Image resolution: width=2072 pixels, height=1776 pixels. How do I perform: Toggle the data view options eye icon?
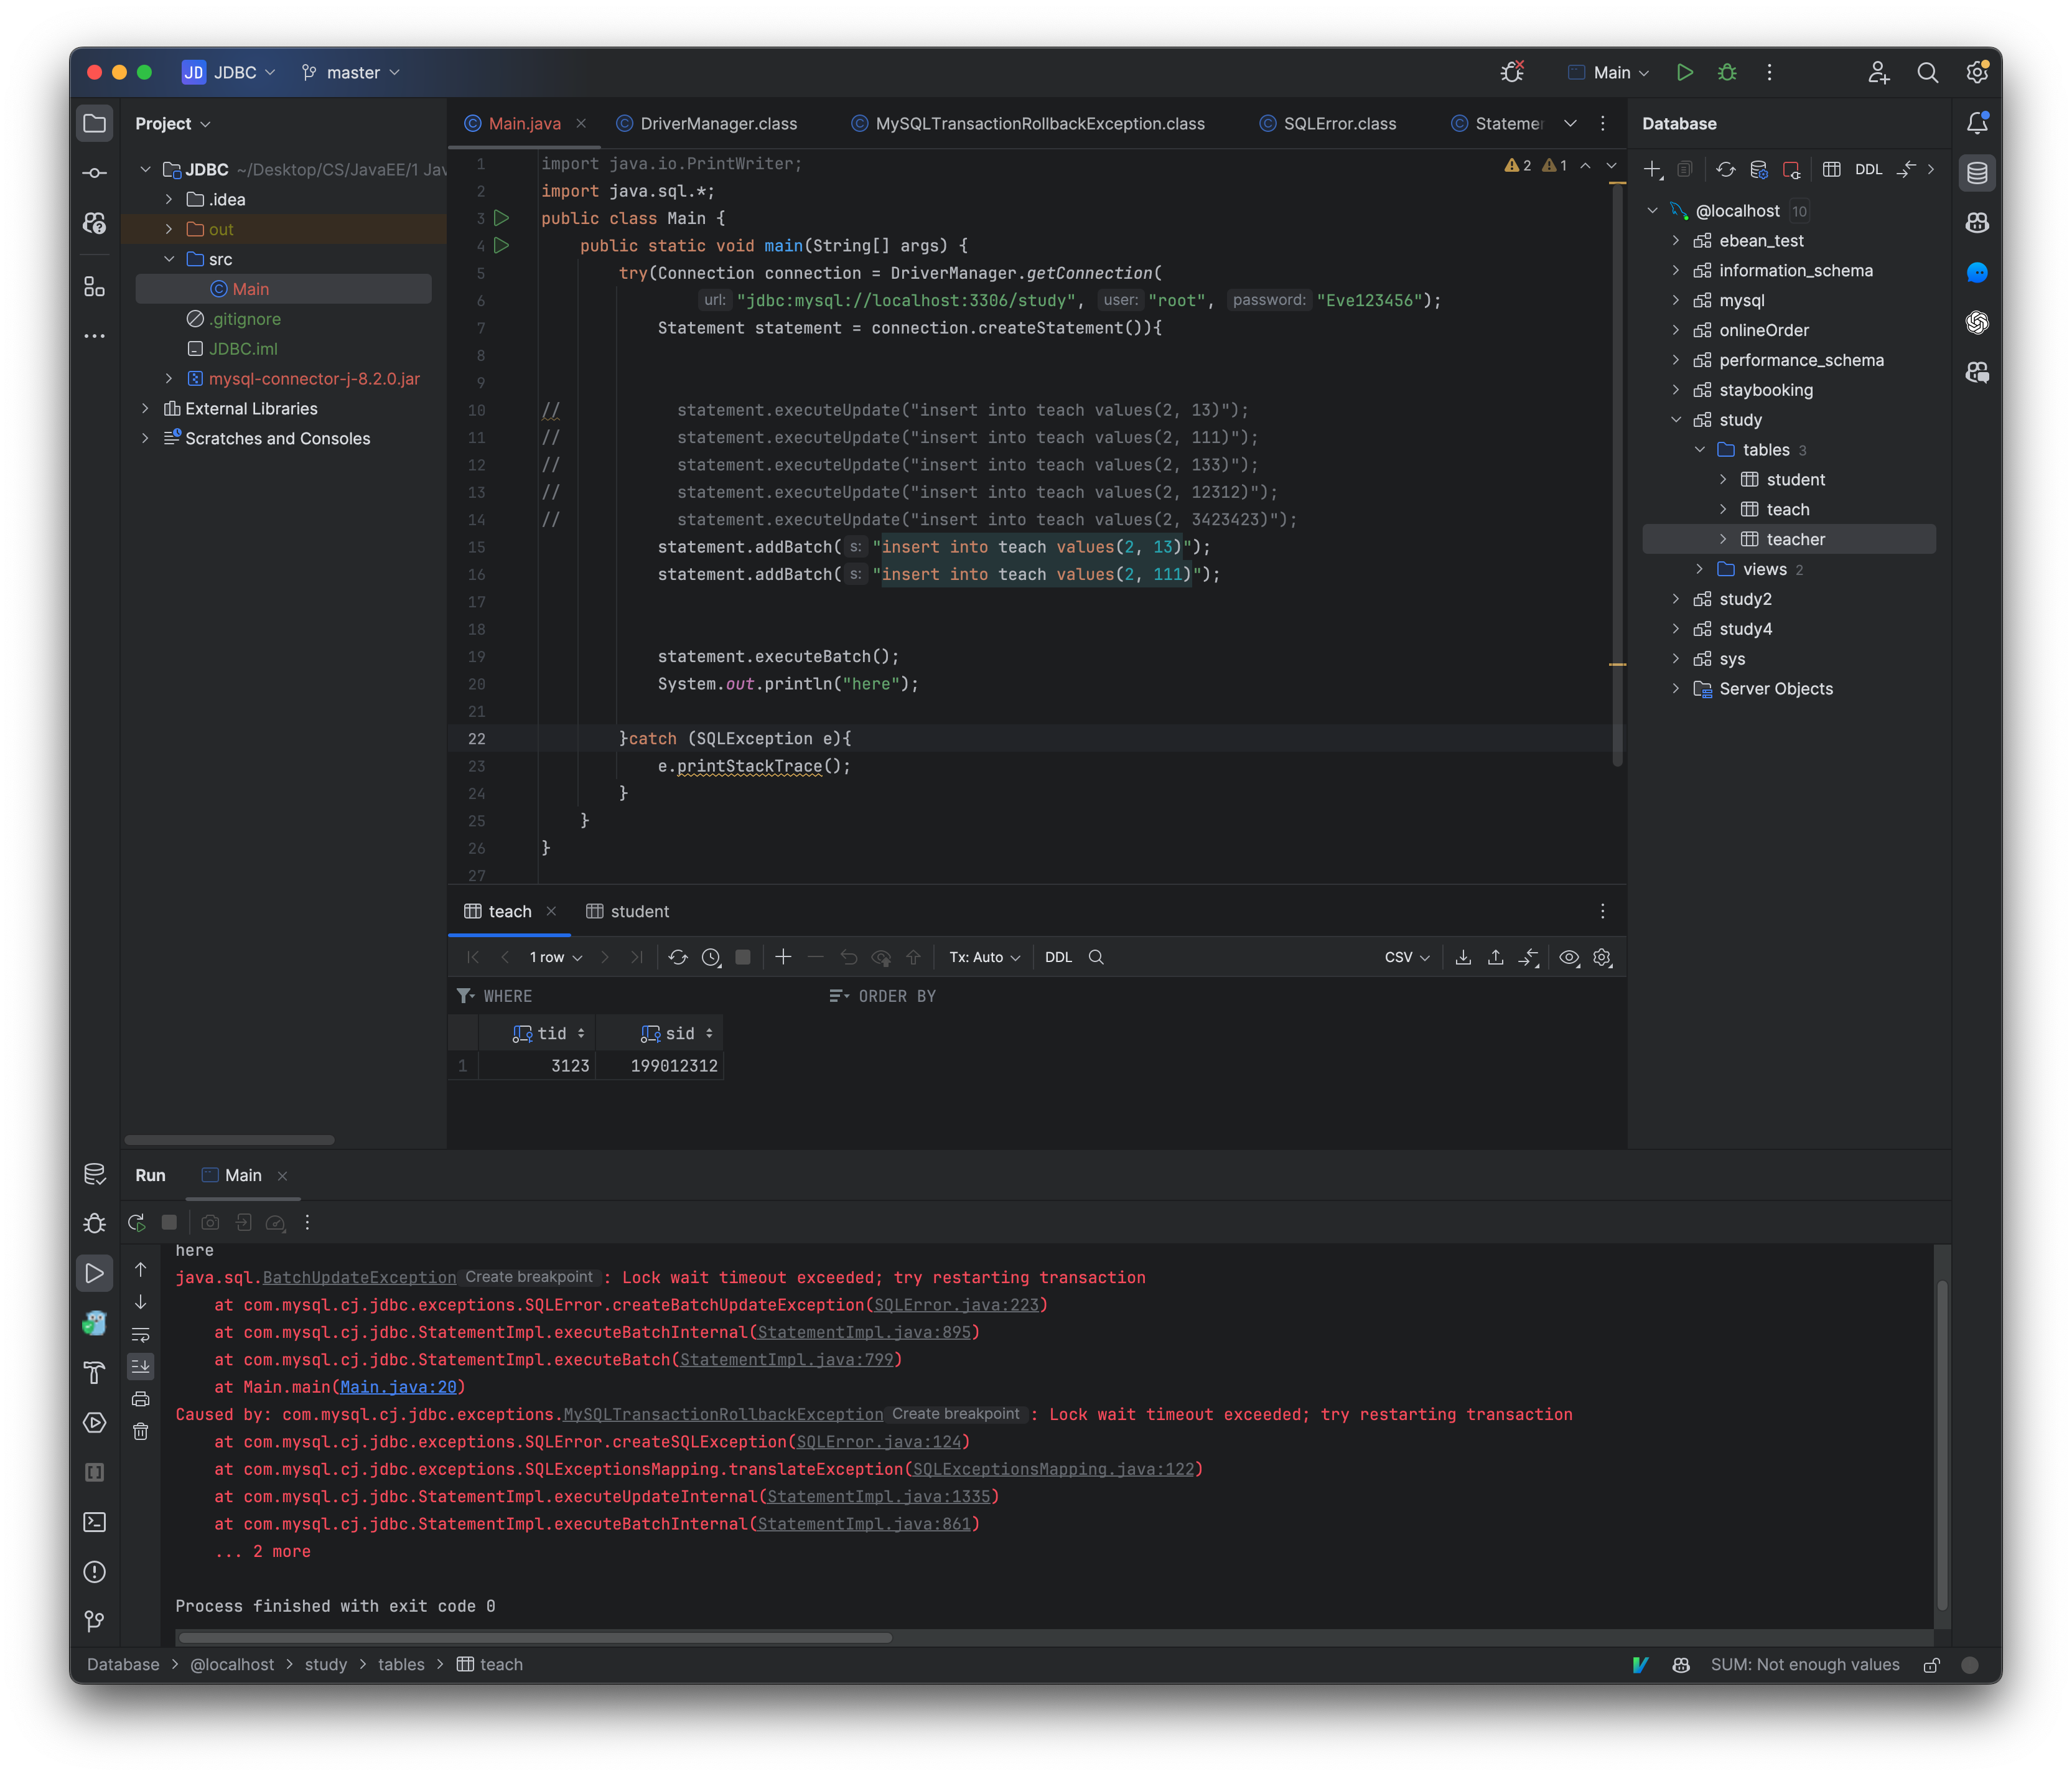pos(1569,957)
